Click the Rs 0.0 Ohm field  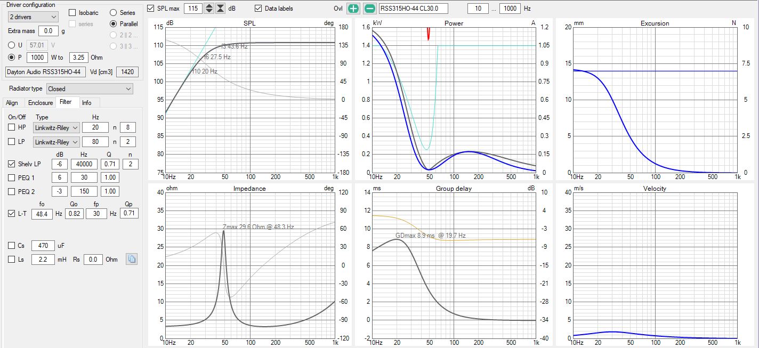[93, 260]
